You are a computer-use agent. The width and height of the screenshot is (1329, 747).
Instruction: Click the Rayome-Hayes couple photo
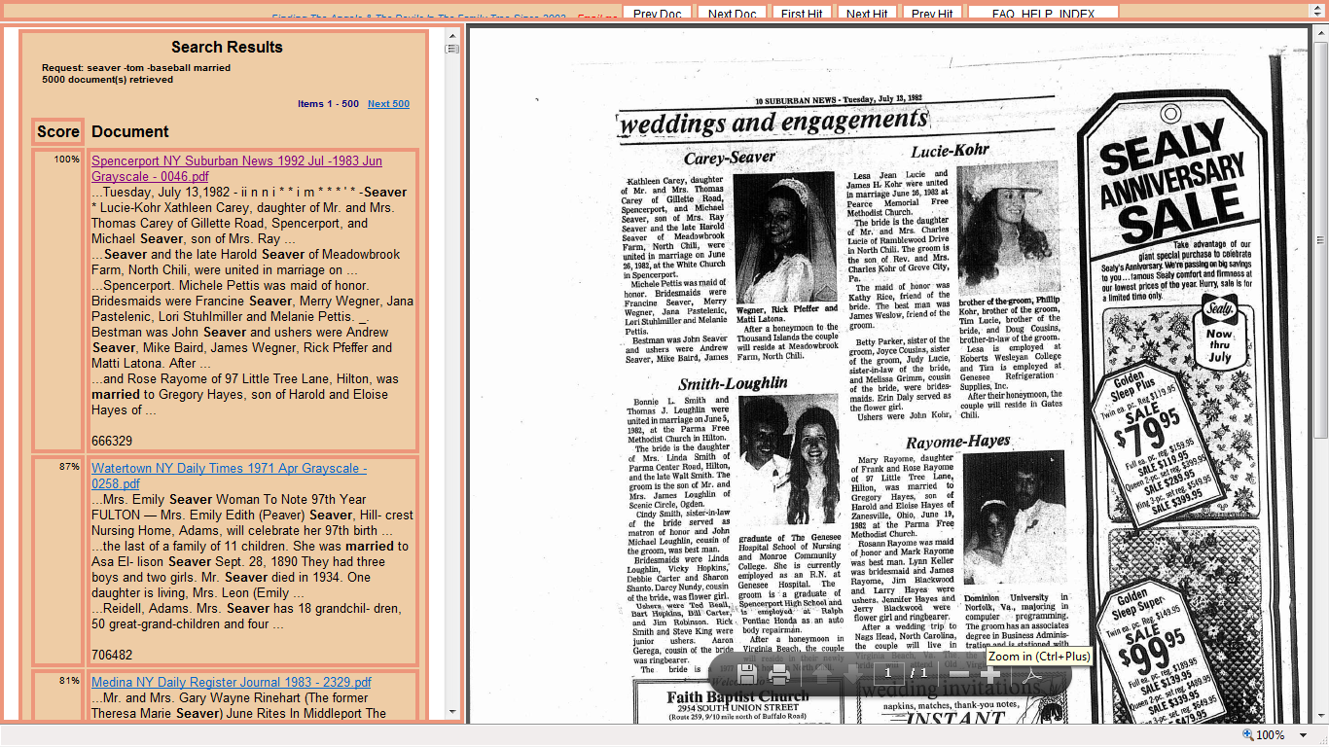point(1014,516)
